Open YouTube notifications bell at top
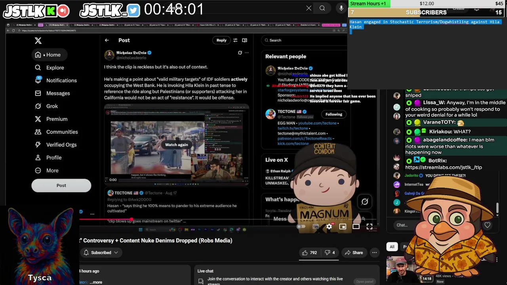 (x=477, y=9)
